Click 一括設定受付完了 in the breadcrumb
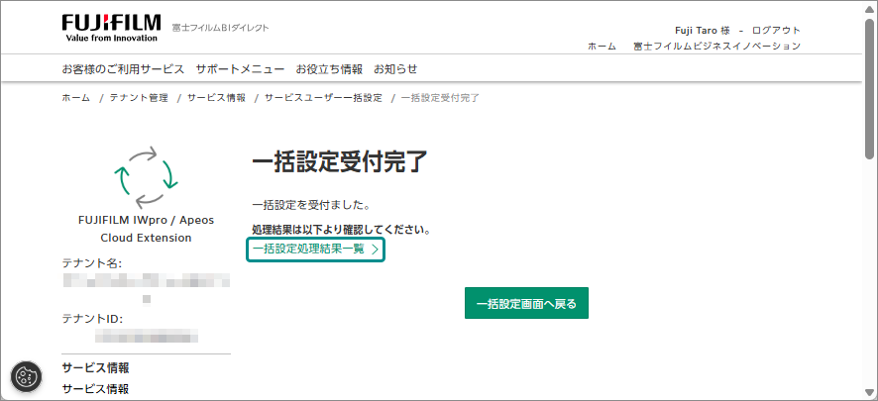The image size is (878, 401). point(440,98)
